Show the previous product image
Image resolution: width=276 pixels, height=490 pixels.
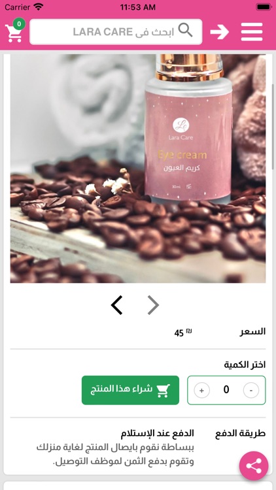pos(116,305)
